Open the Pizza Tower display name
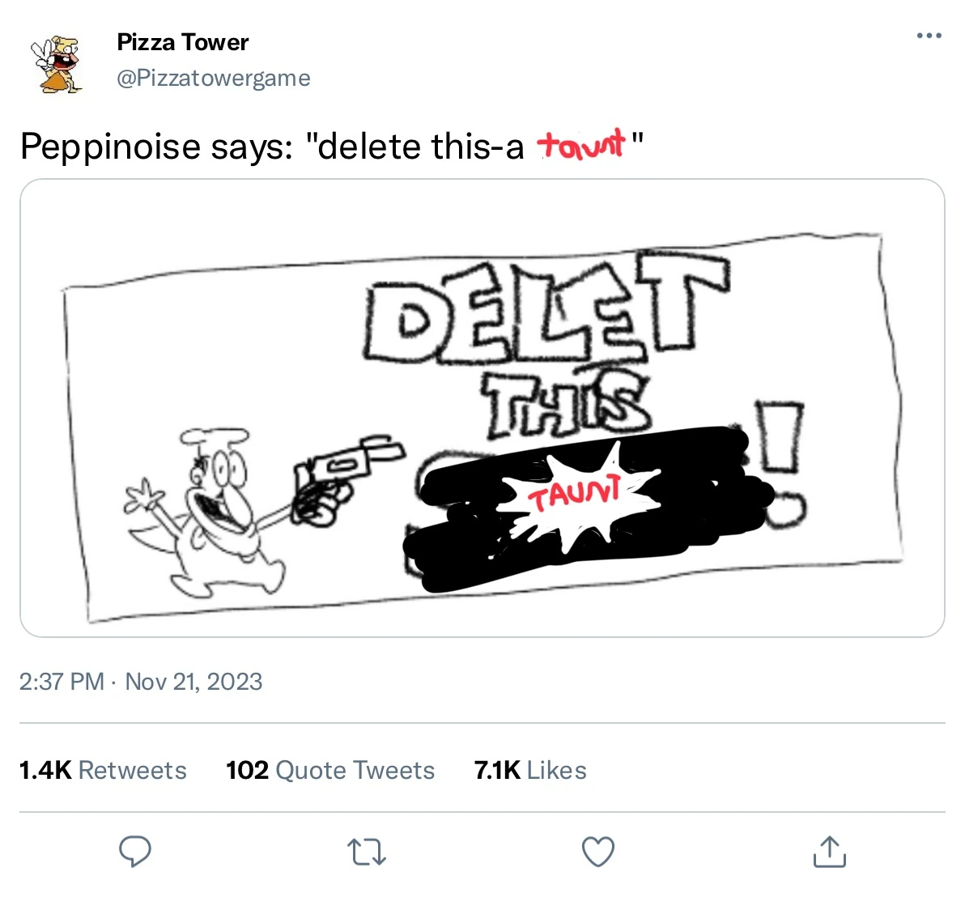The width and height of the screenshot is (965, 910). [183, 42]
